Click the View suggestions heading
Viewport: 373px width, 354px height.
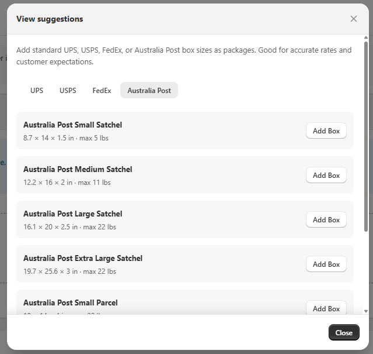(x=50, y=19)
